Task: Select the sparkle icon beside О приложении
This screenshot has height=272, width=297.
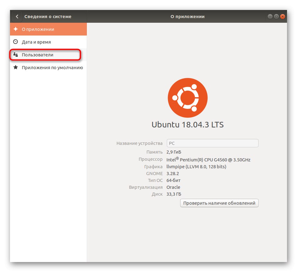Action: tap(16, 29)
